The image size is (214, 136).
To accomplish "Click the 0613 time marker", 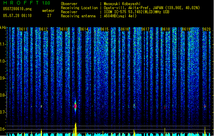I will [x=64, y=29].
